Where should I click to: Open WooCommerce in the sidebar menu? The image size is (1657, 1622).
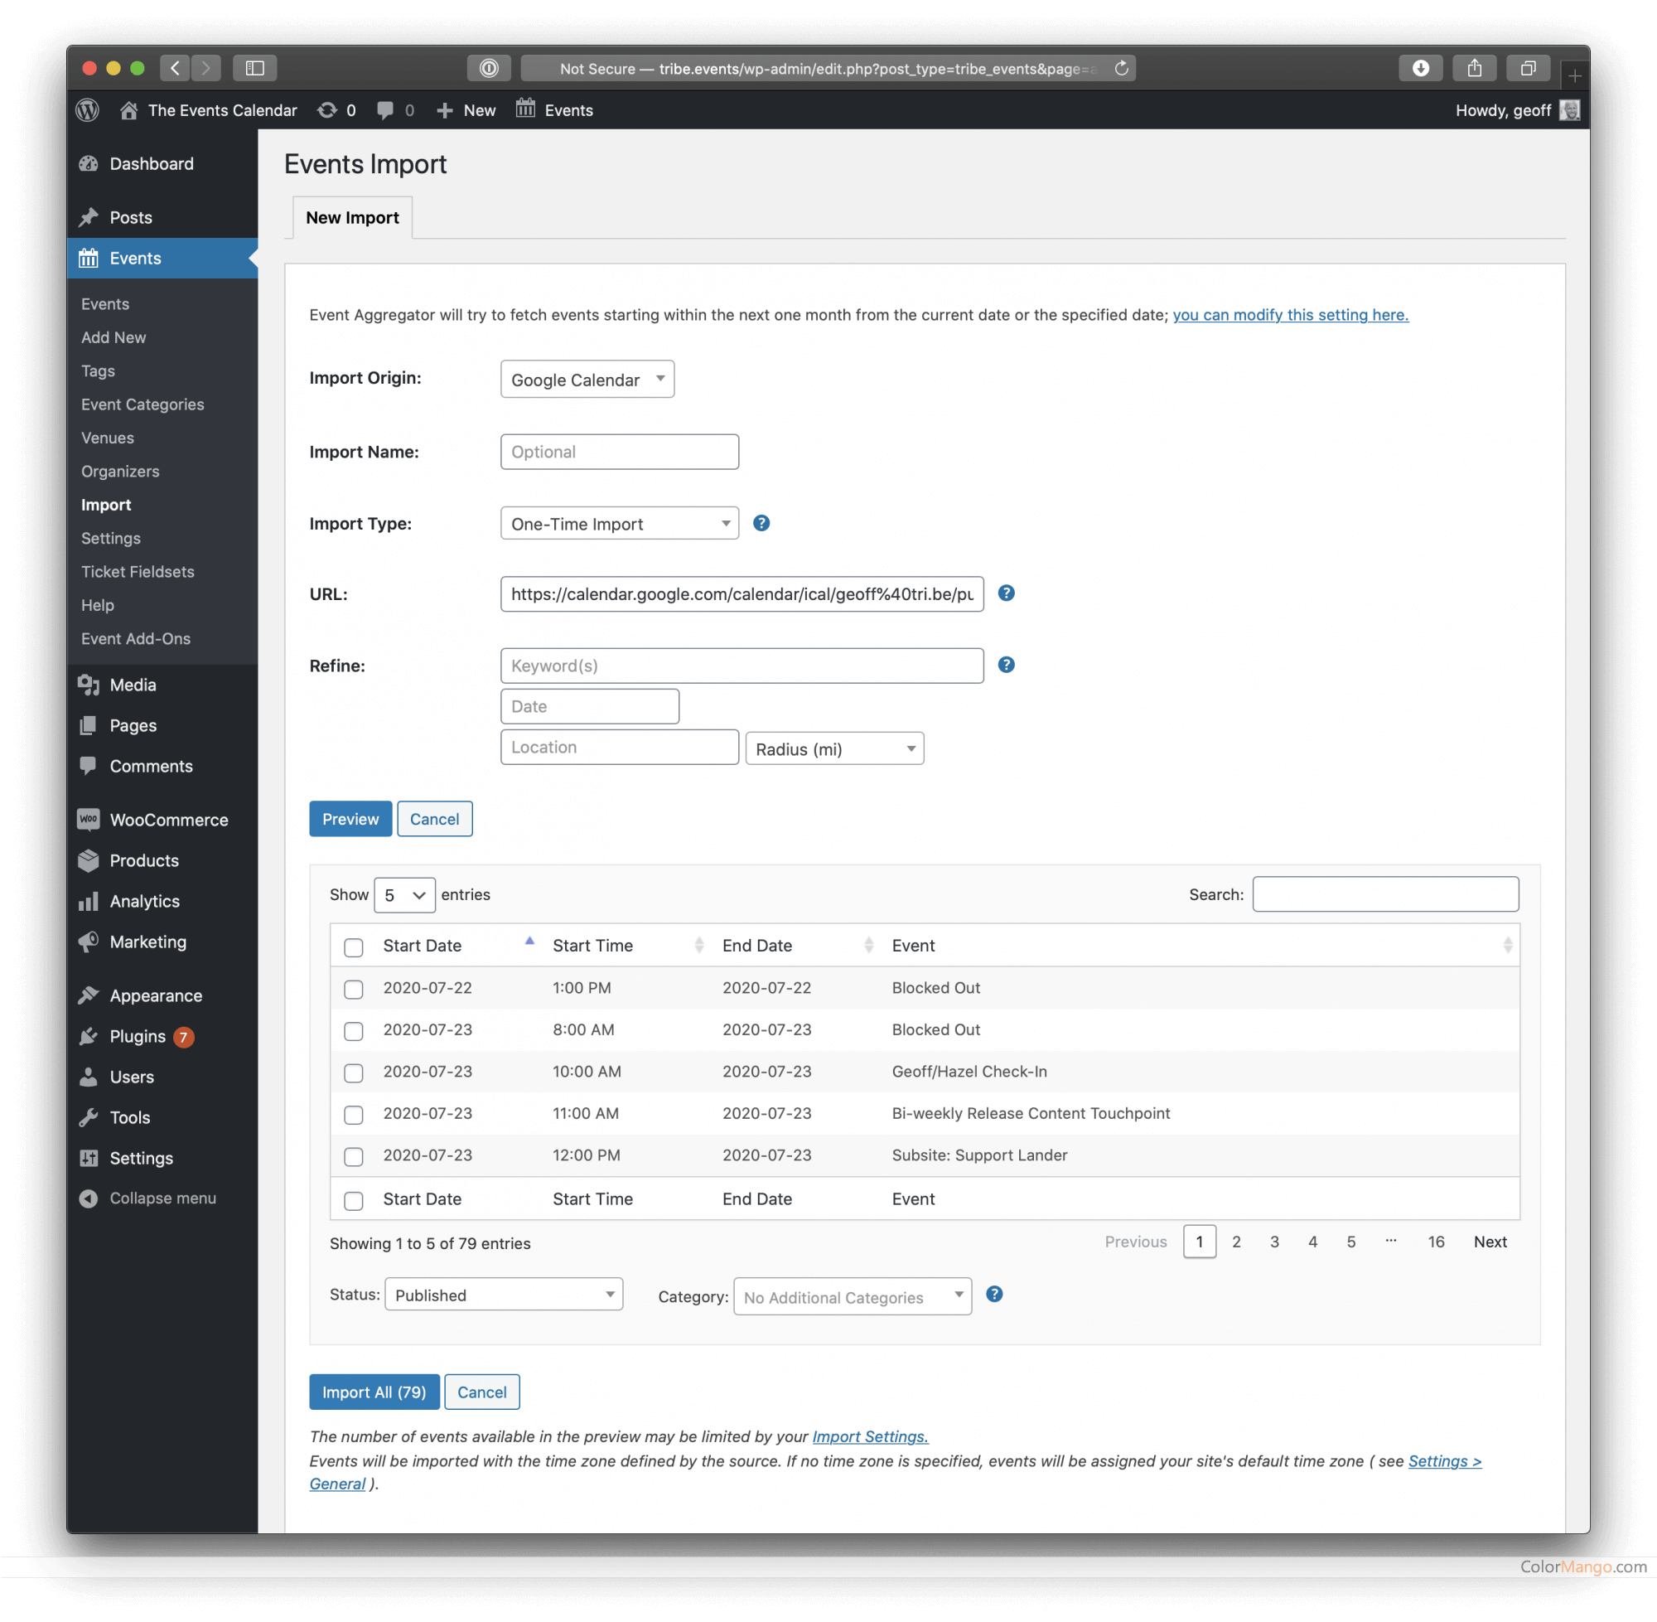pyautogui.click(x=168, y=820)
